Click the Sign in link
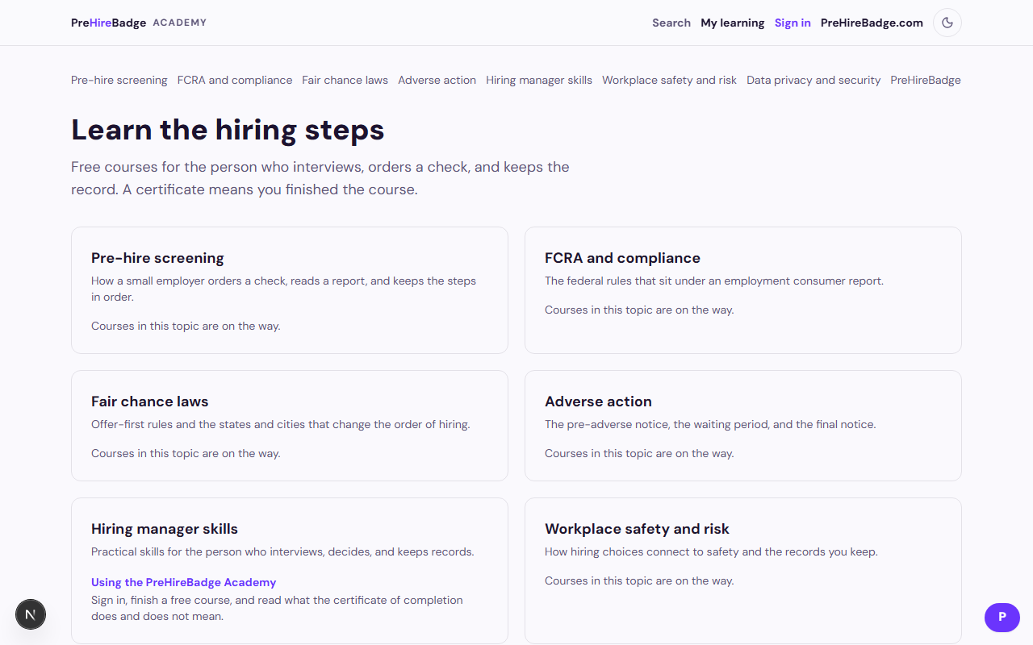 (793, 23)
